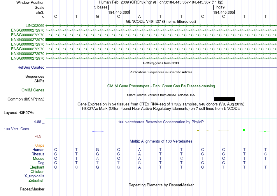Open the OMIM Genes track label
The image size is (277, 196).
point(33,90)
